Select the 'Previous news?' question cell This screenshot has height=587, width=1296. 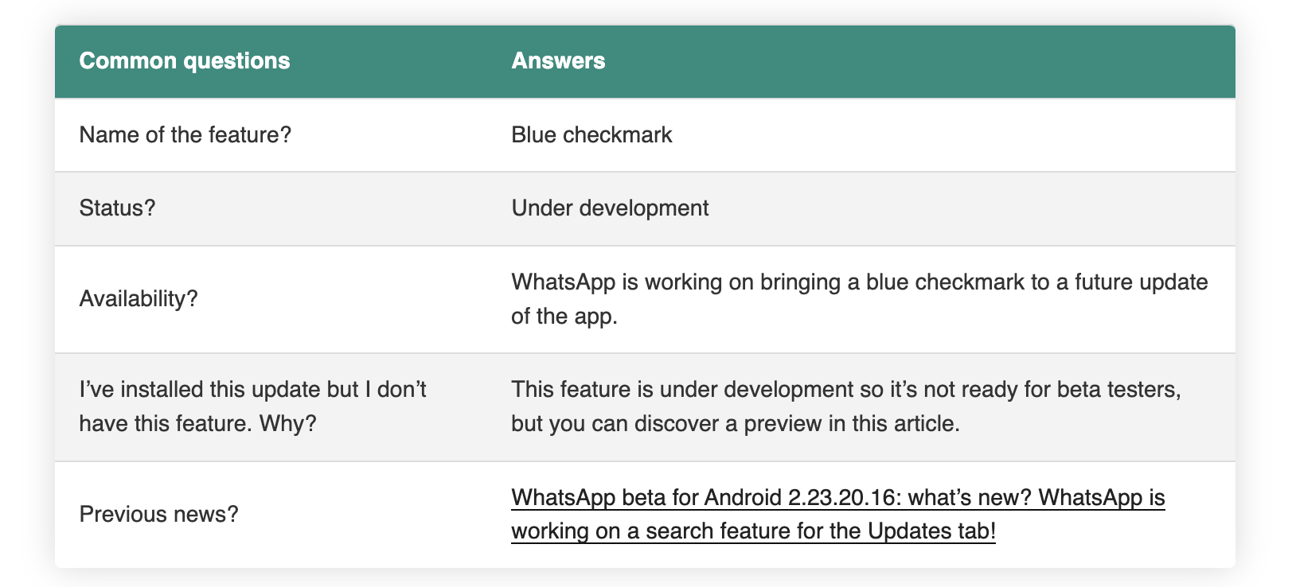click(x=158, y=515)
